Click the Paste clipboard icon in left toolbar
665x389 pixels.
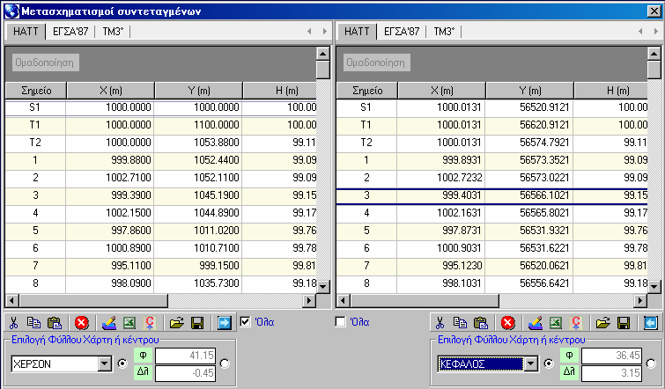pos(55,323)
